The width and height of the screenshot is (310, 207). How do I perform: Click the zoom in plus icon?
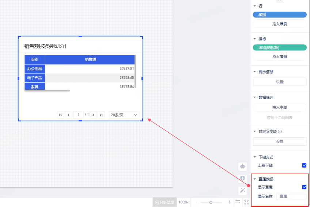(x=230, y=202)
